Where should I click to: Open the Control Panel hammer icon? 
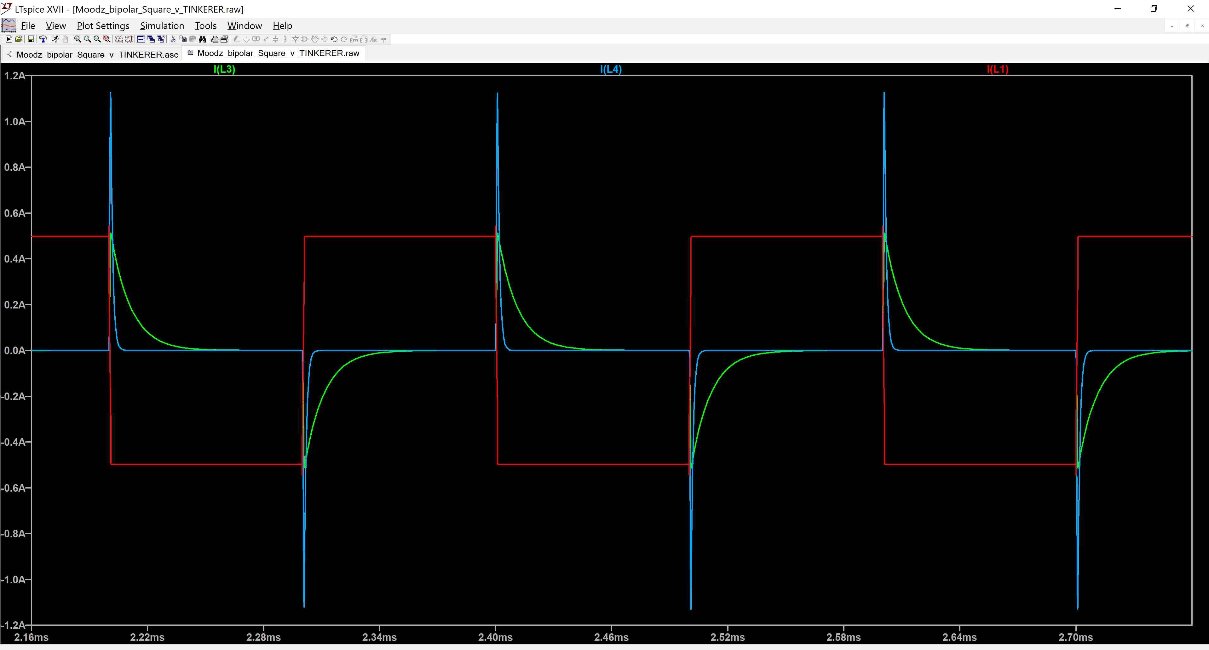[x=43, y=39]
